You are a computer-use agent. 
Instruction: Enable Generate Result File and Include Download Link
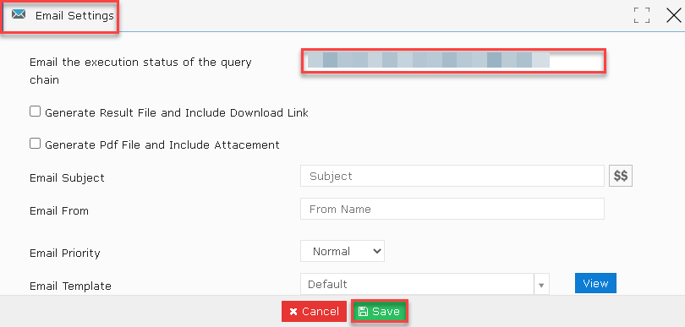tap(35, 112)
